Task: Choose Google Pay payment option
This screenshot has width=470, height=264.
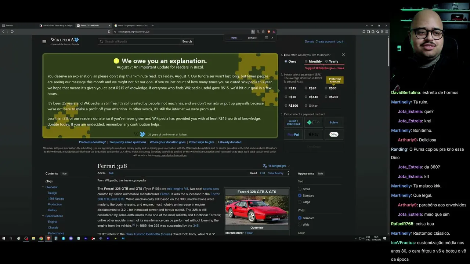Action: (x=334, y=135)
